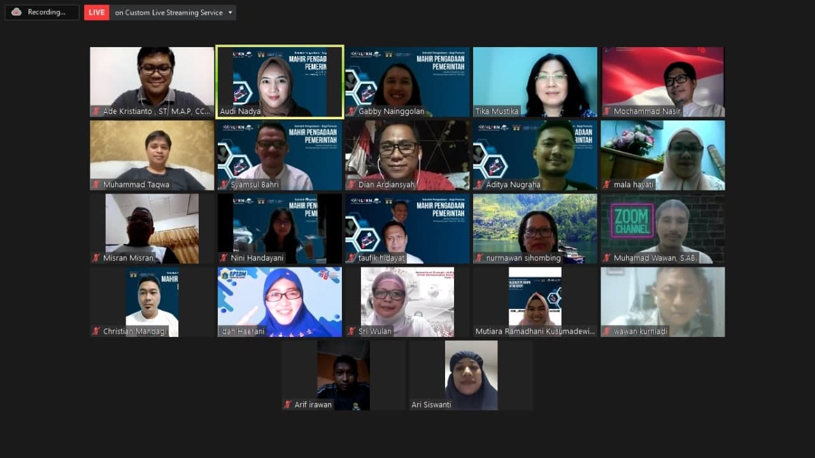Screen dimensions: 815x458
Task: Click the Recording... status text
Action: 46,12
